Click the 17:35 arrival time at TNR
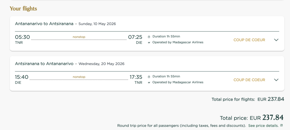 point(136,77)
